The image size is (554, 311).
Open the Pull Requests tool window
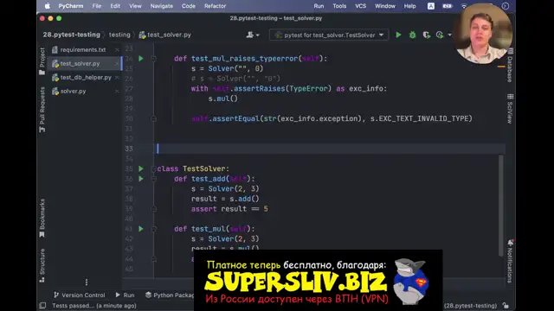click(x=42, y=110)
